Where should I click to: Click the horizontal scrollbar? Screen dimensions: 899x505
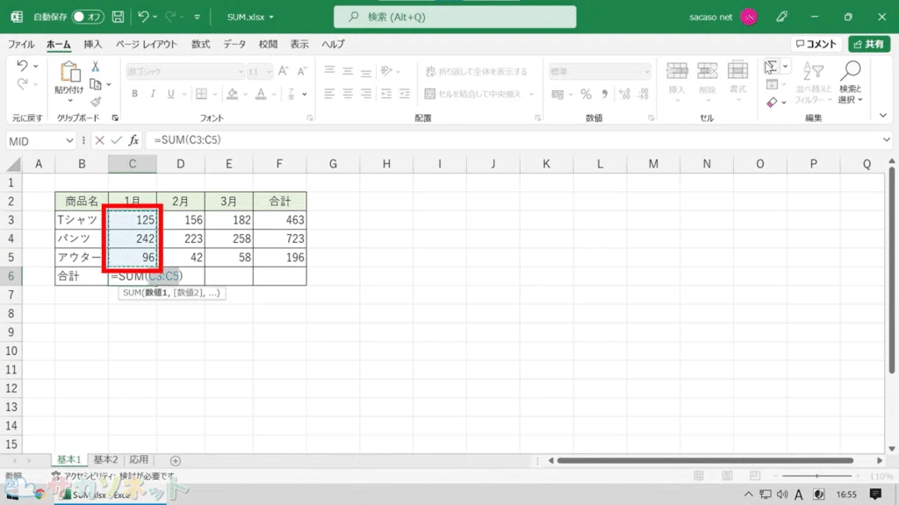coord(705,460)
